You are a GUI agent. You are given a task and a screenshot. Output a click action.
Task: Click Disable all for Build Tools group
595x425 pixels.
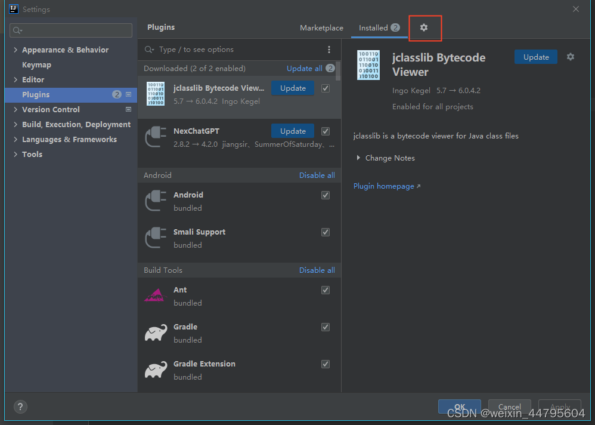[x=317, y=270]
